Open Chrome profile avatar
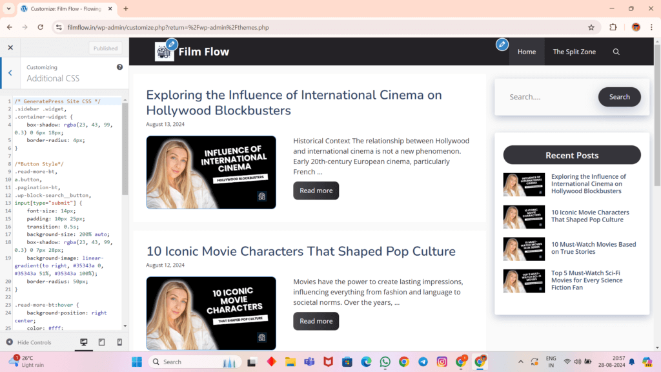Image resolution: width=661 pixels, height=372 pixels. pos(636,27)
